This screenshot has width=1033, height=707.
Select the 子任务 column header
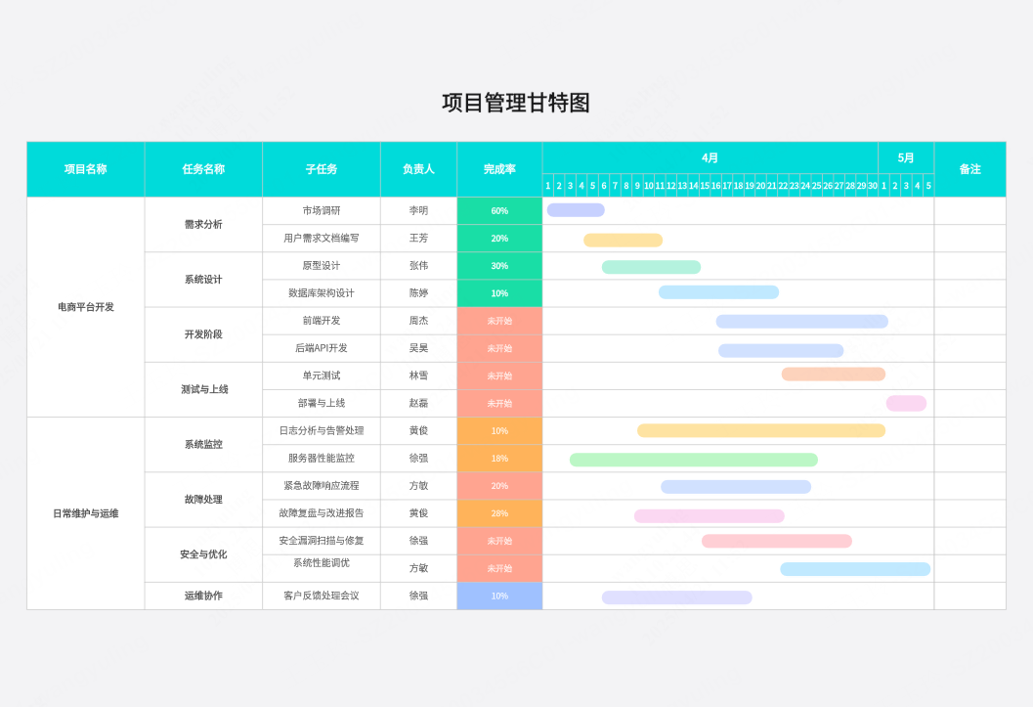tap(322, 169)
